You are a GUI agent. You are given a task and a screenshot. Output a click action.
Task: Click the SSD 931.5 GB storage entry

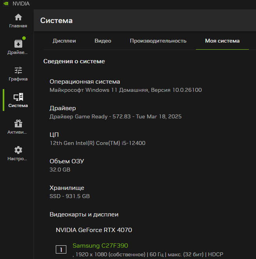pos(69,196)
